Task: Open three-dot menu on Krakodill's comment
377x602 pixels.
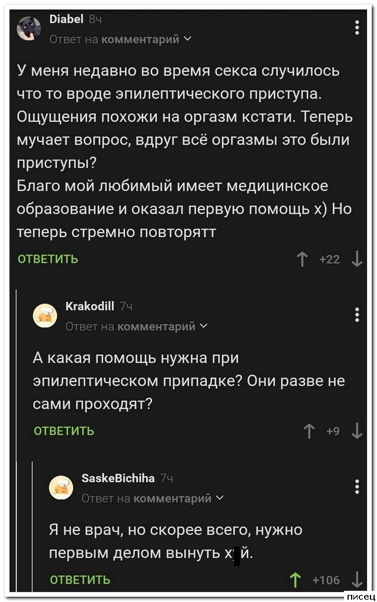Action: tap(358, 315)
